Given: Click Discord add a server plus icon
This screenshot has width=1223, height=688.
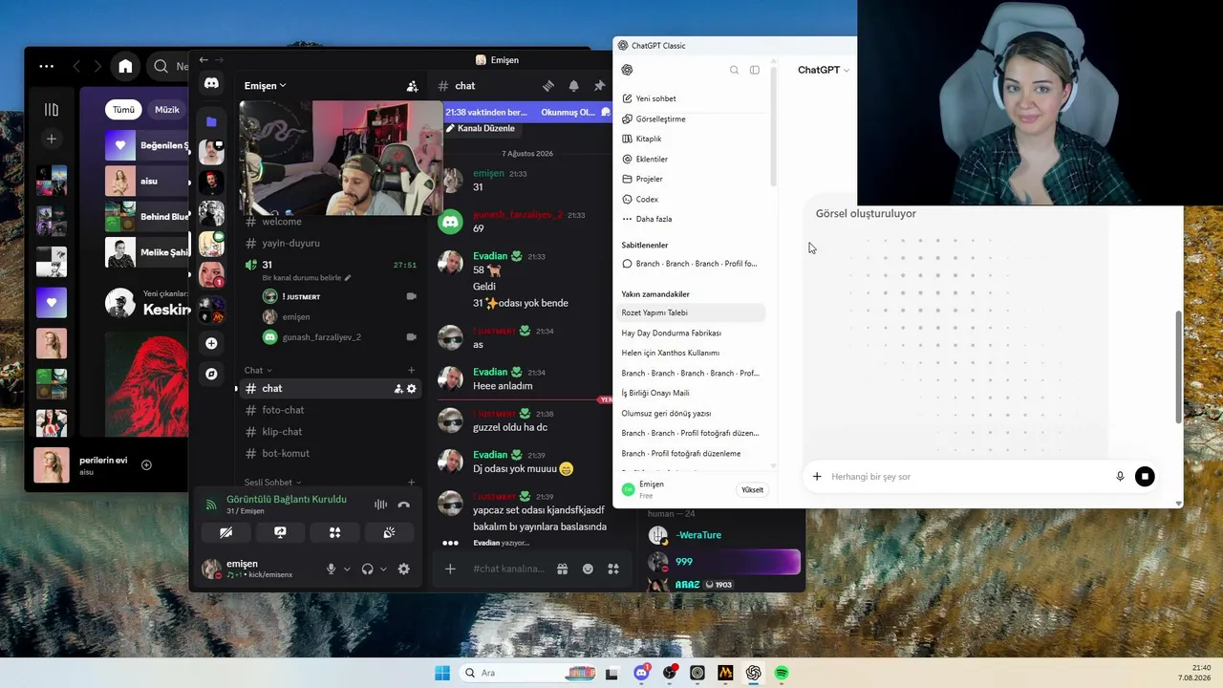Looking at the screenshot, I should 211,343.
